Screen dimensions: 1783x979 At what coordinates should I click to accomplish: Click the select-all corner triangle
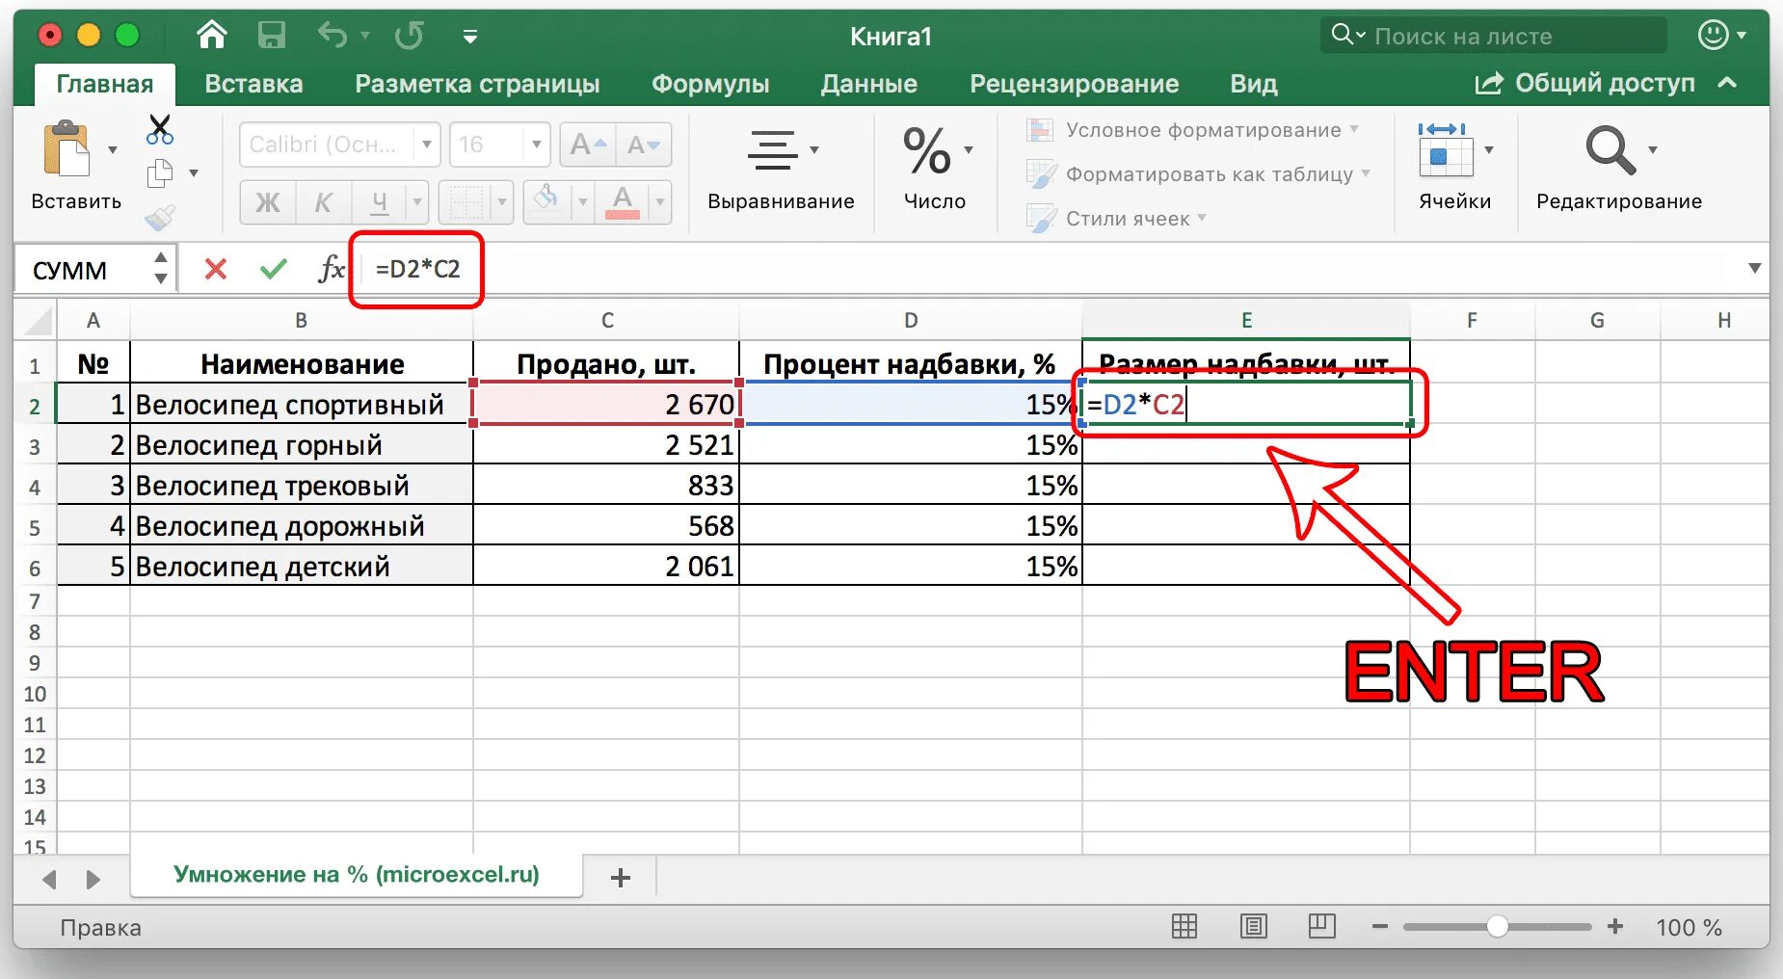(x=37, y=320)
